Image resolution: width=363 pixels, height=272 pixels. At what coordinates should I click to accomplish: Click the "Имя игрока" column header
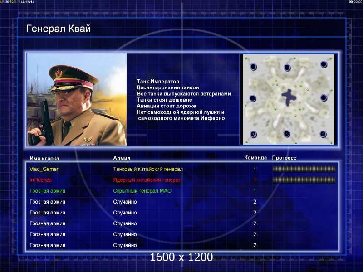[44, 159]
